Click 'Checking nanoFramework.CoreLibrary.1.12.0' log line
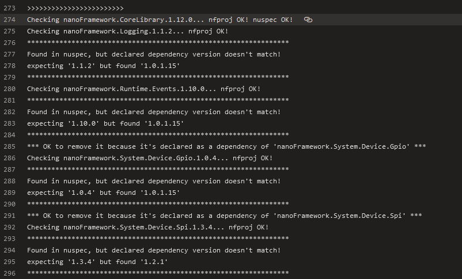 coord(160,20)
